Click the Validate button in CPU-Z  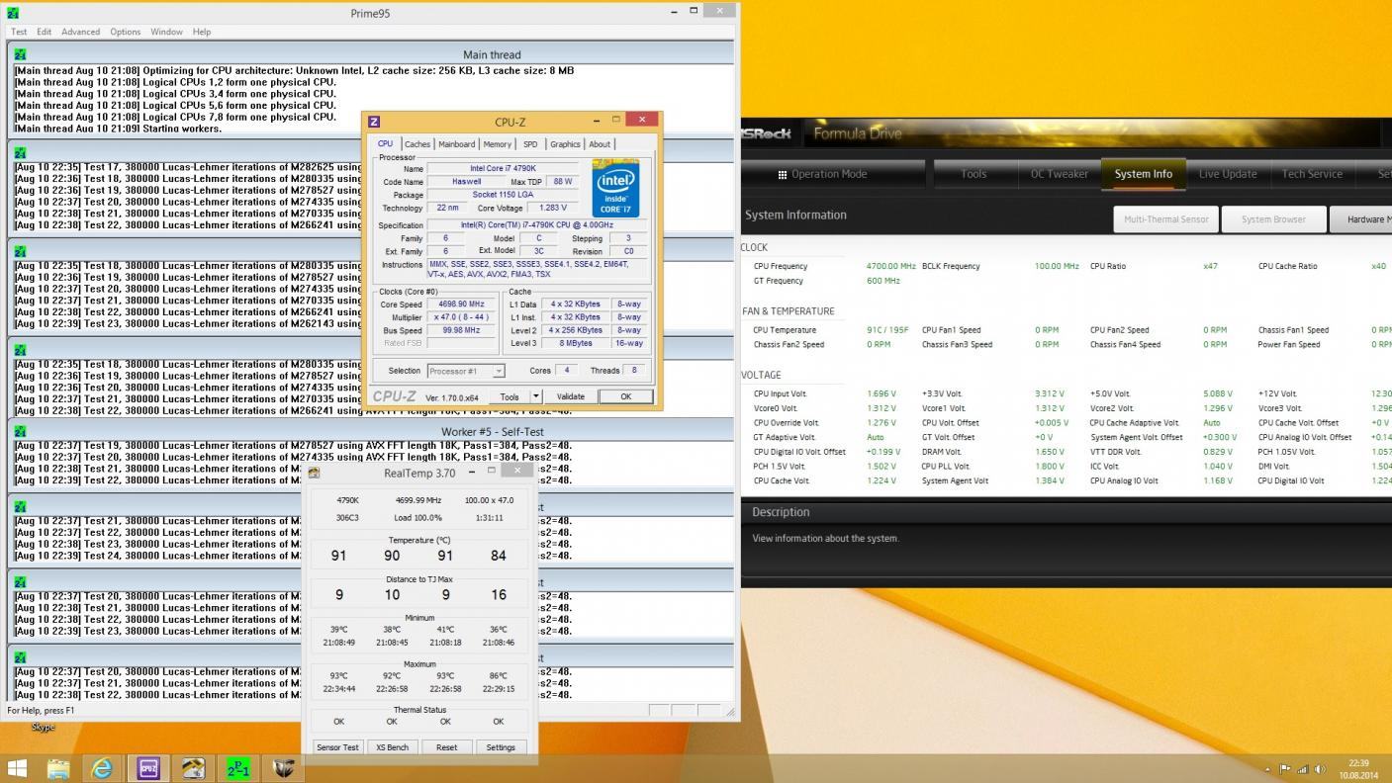[571, 396]
